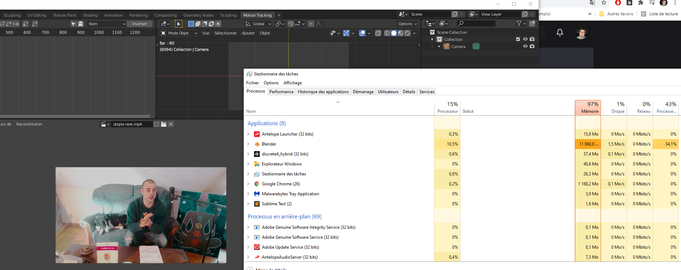Image resolution: width=681 pixels, height=270 pixels.
Task: Open the outliner filter dropdown
Action: 521,23
